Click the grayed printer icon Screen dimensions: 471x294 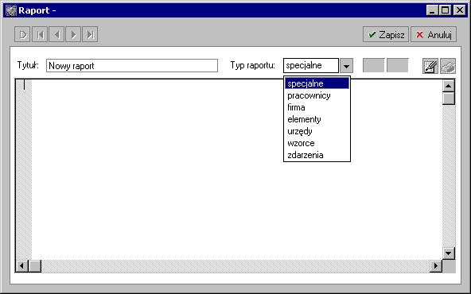(448, 66)
